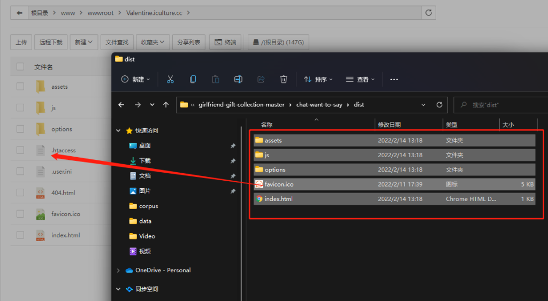This screenshot has width=548, height=301.
Task: Open the 收藏夹 favorites dropdown
Action: pyautogui.click(x=153, y=42)
